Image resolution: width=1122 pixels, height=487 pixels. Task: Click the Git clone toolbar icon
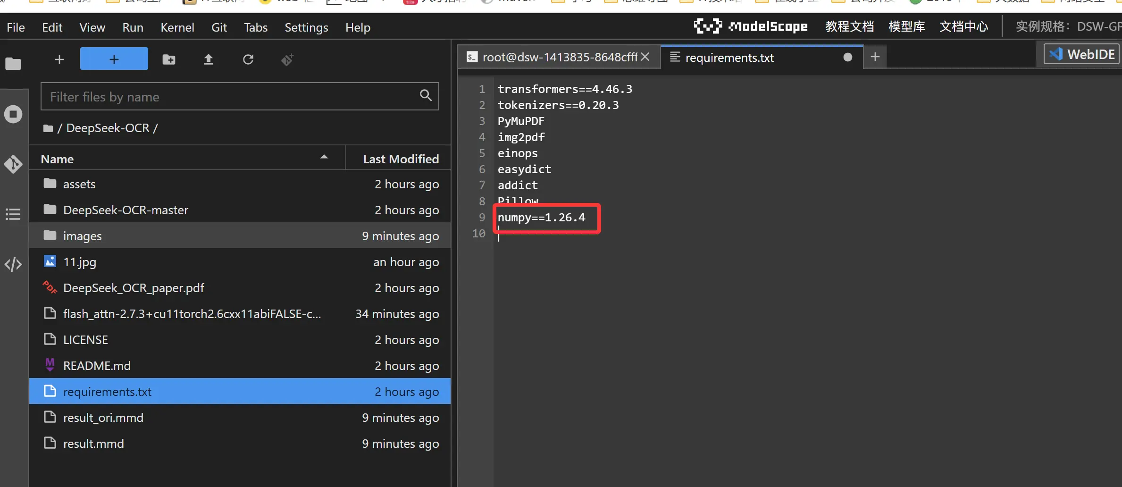pyautogui.click(x=287, y=59)
